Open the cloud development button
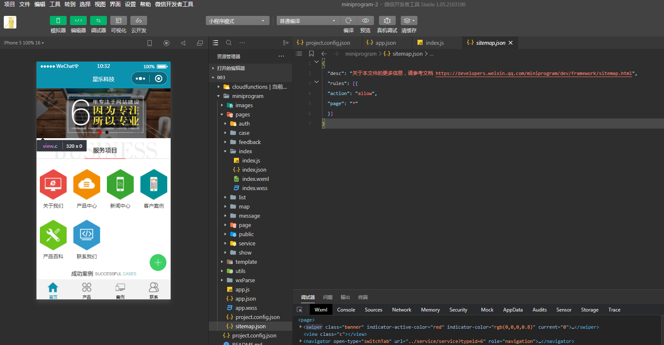Viewport: 664px width, 345px height. pos(139,21)
